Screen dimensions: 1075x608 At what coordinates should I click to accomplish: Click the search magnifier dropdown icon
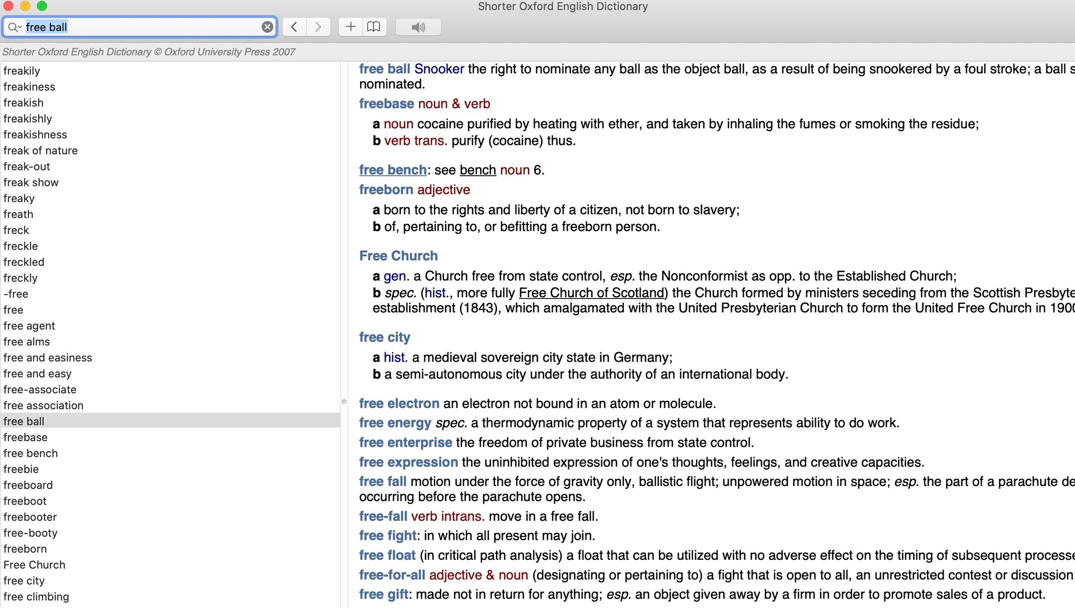point(15,27)
